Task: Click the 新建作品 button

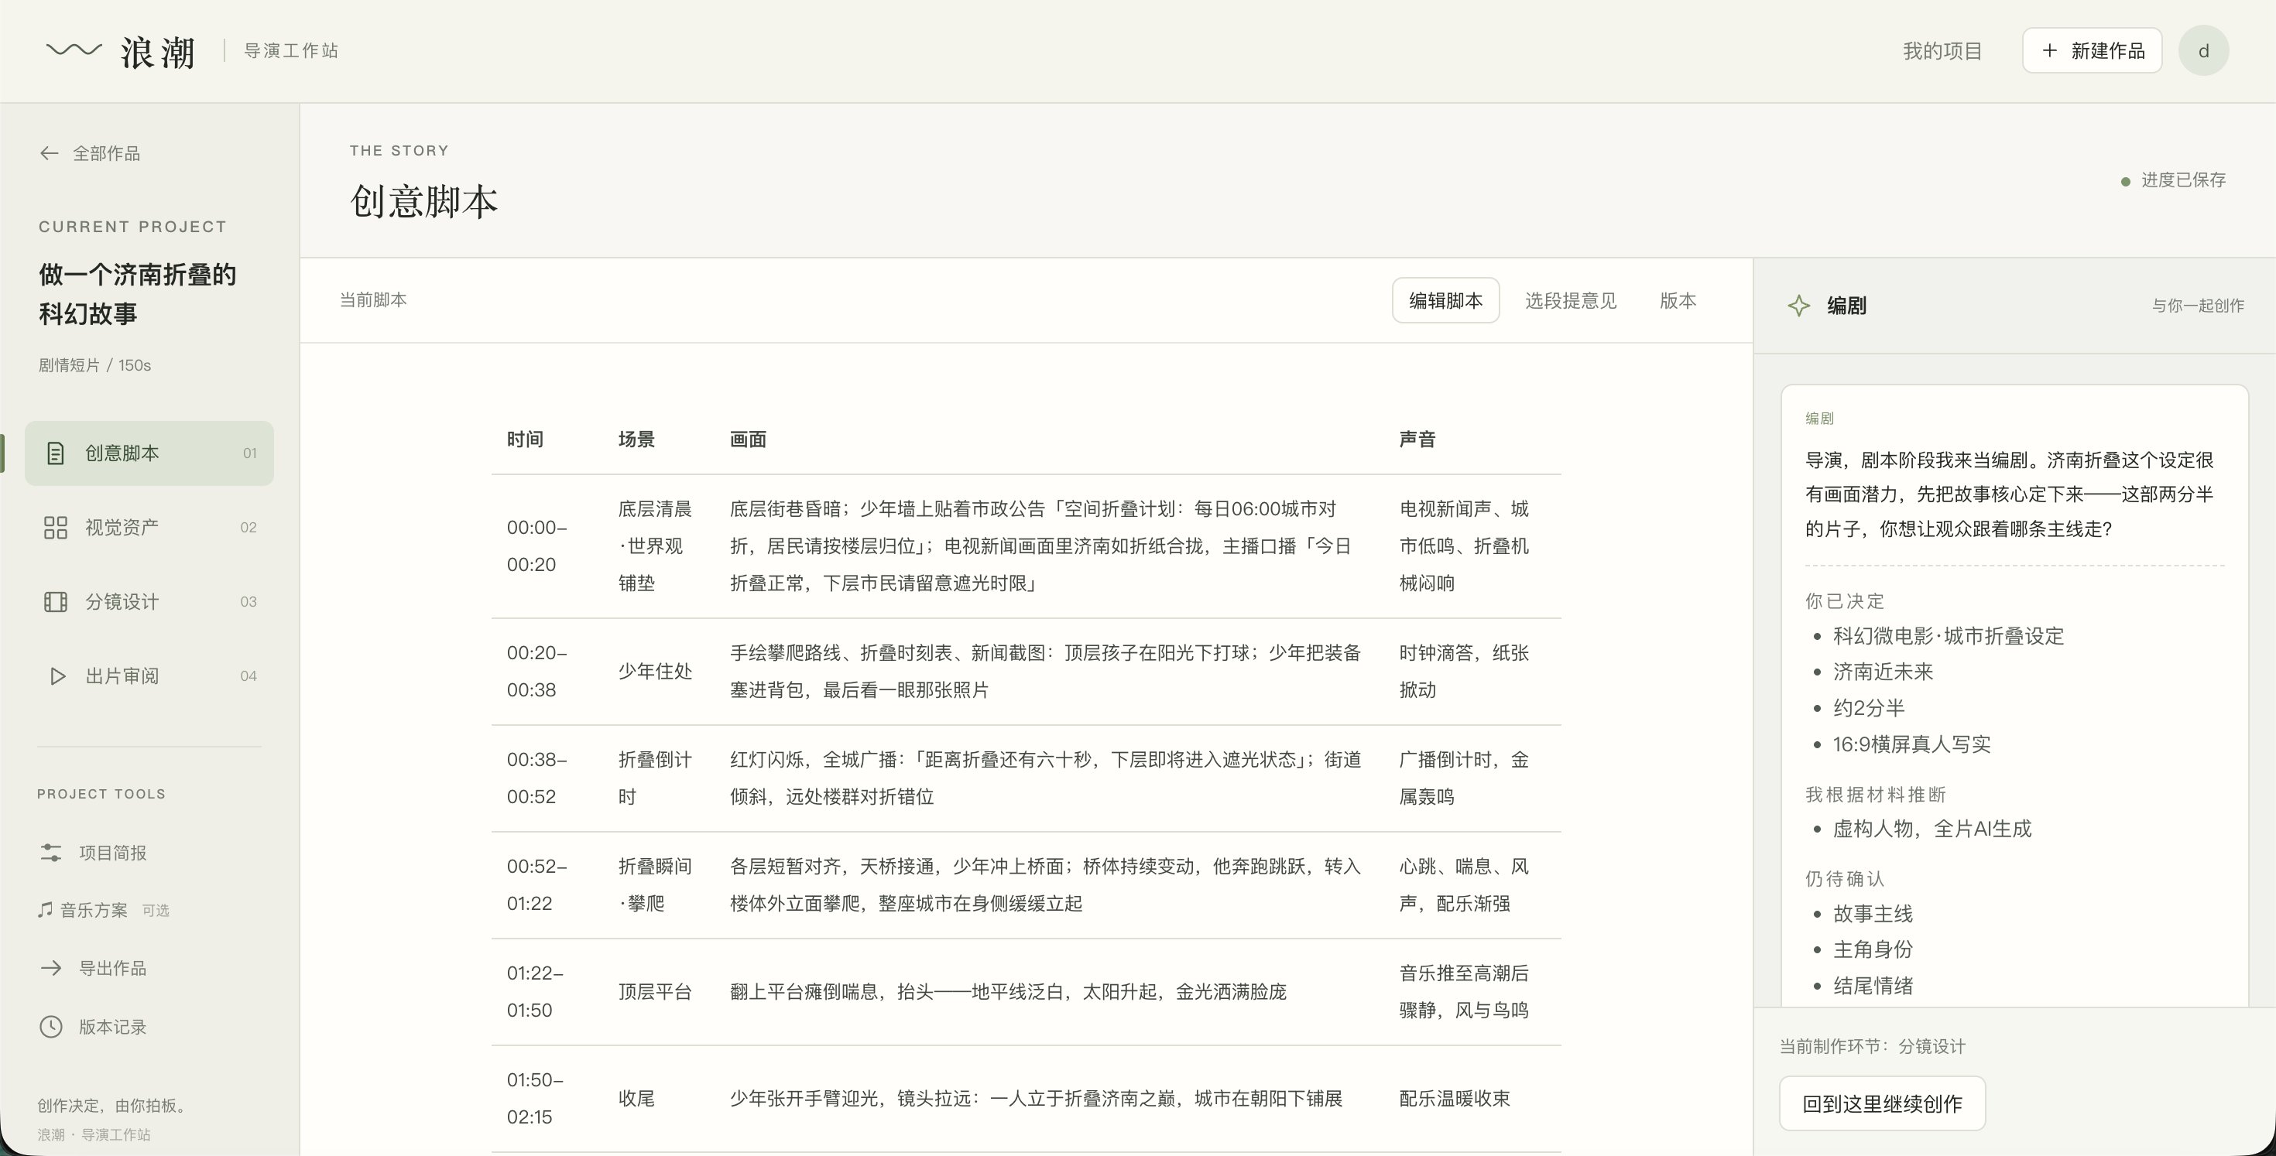Action: 2091,50
